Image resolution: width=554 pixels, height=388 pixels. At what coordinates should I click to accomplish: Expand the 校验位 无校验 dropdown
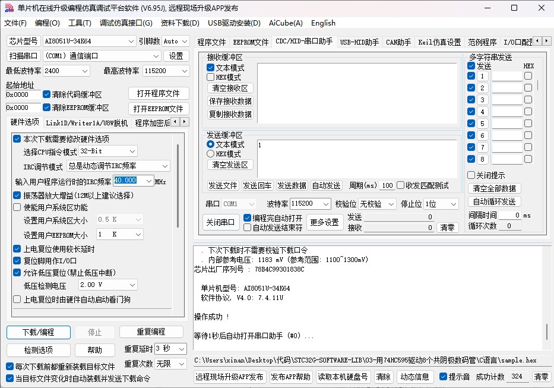click(391, 204)
